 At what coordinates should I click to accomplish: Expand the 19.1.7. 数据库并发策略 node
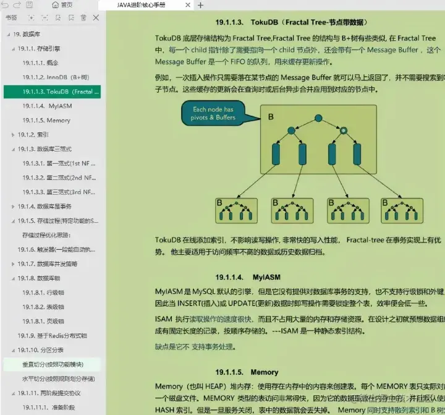(13, 264)
